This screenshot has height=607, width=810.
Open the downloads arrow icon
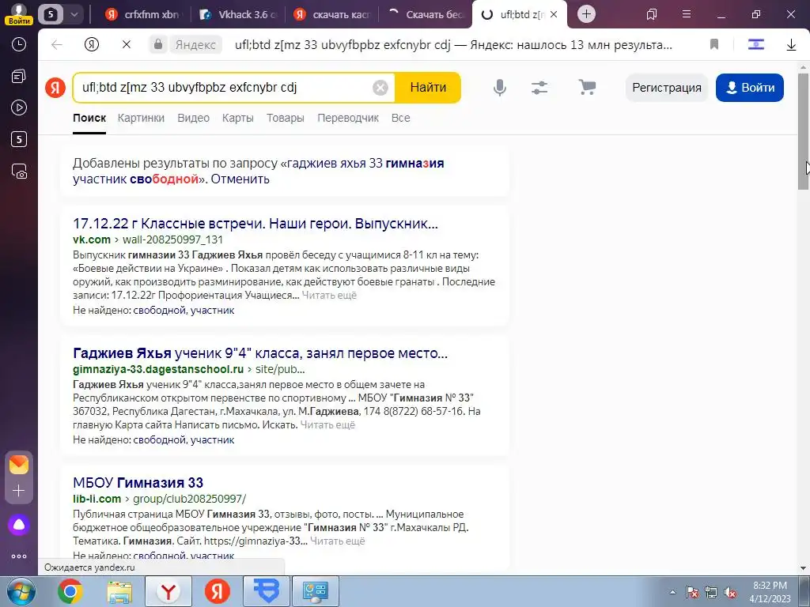coord(791,45)
